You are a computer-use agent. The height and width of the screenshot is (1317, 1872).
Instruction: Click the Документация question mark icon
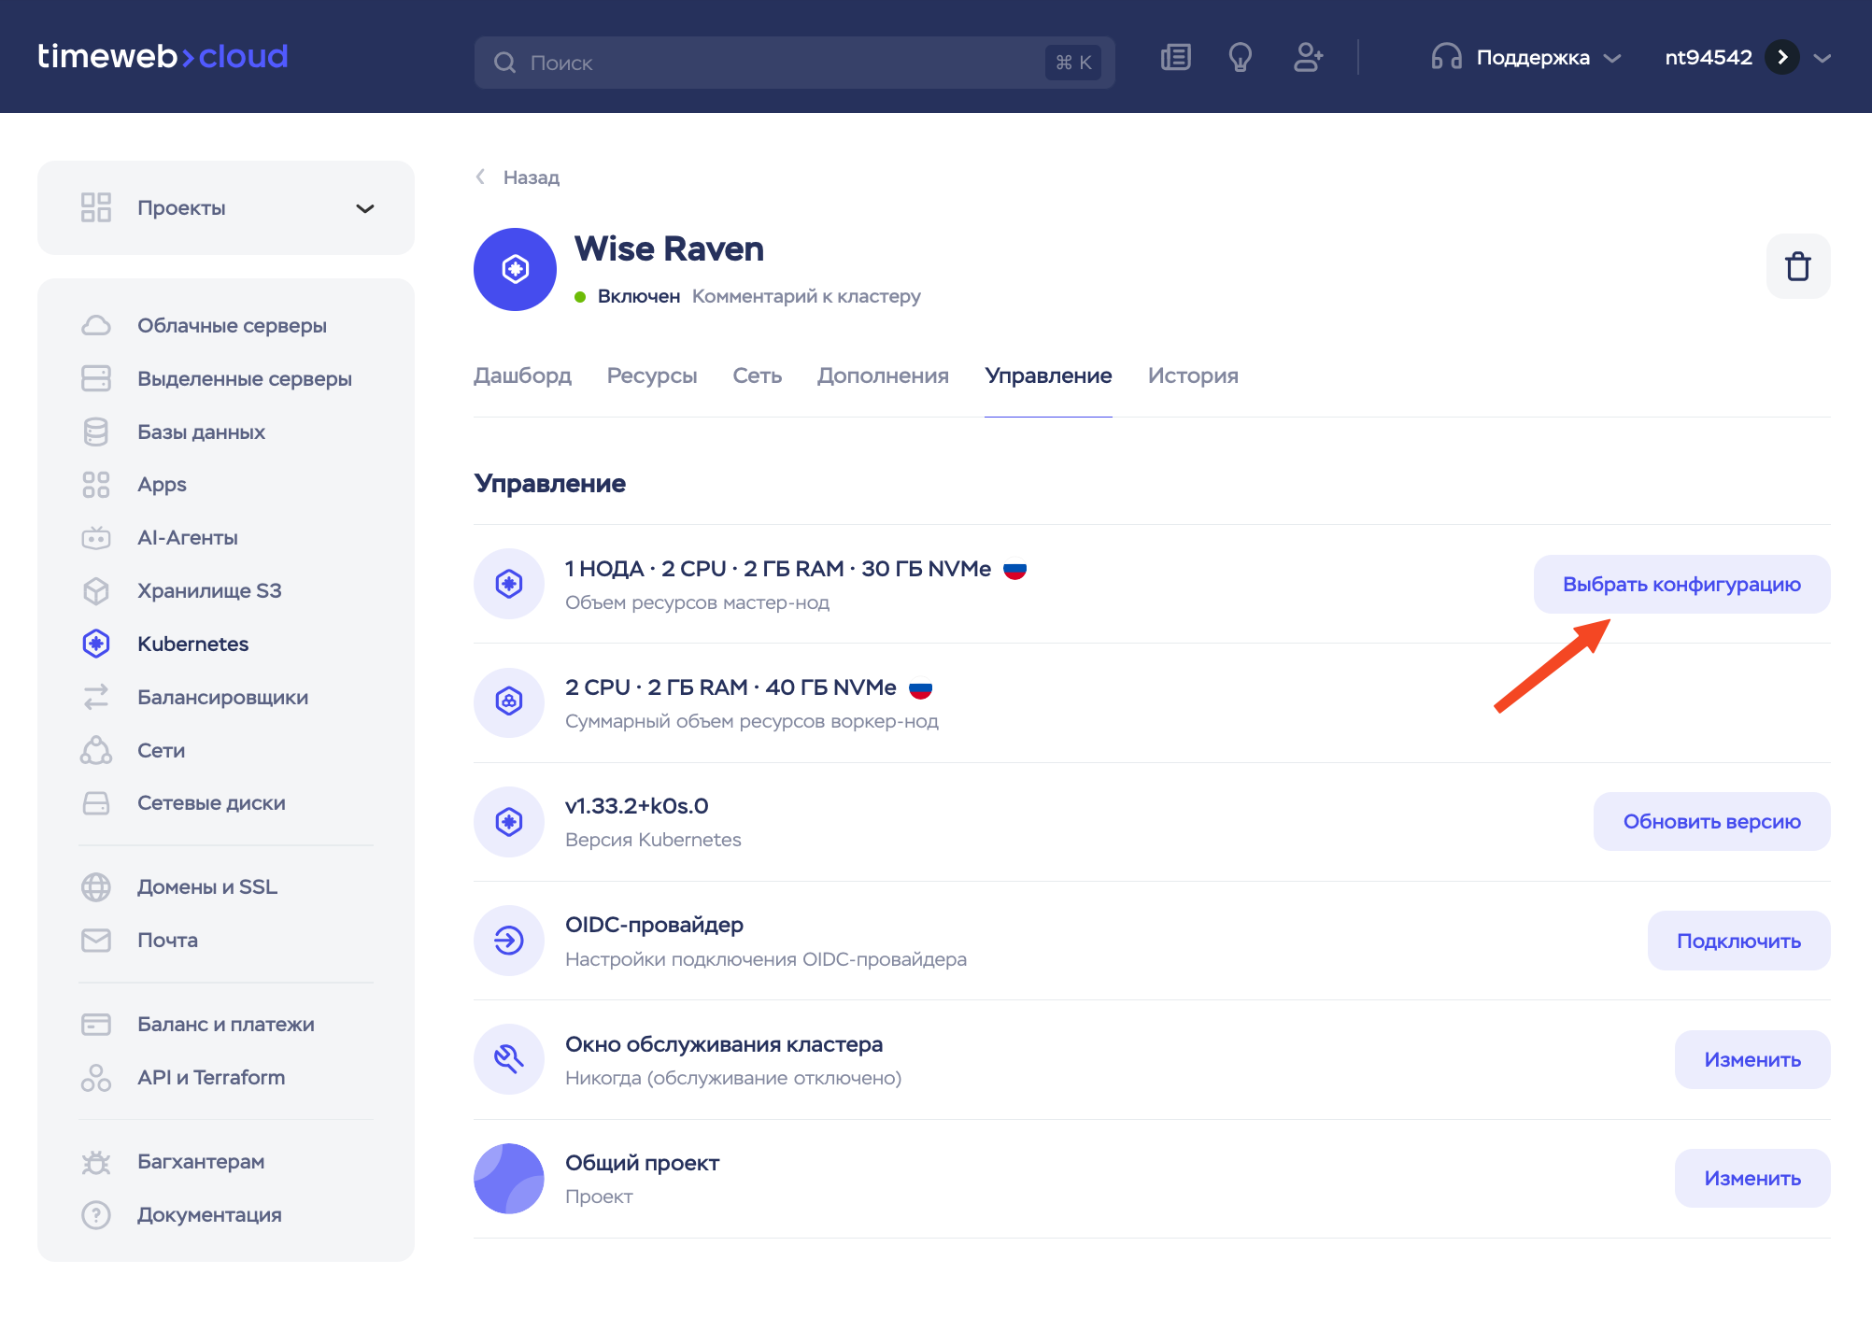pos(96,1214)
